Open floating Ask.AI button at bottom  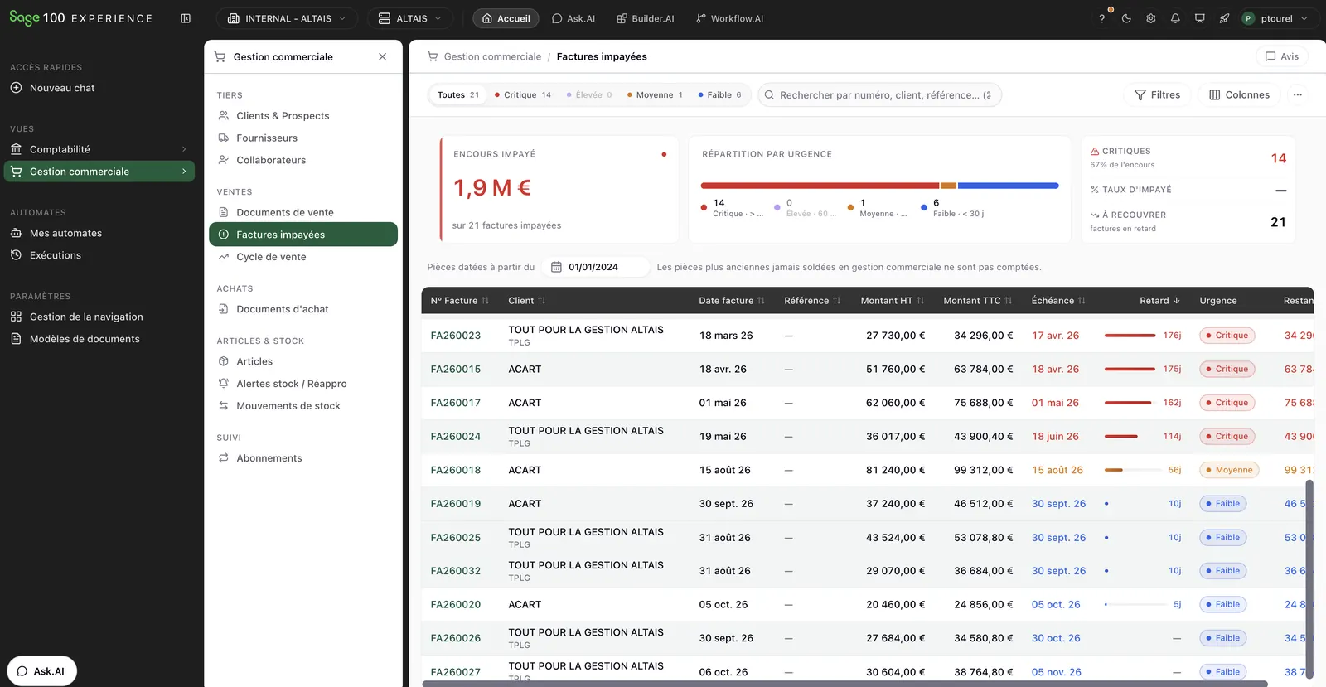tap(41, 671)
